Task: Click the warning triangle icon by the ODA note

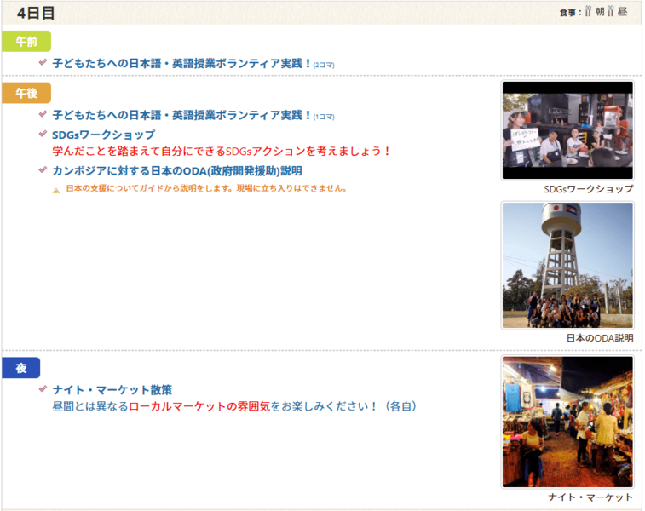Action: point(56,190)
